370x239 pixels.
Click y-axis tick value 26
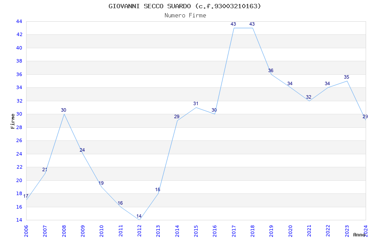(x=19, y=140)
